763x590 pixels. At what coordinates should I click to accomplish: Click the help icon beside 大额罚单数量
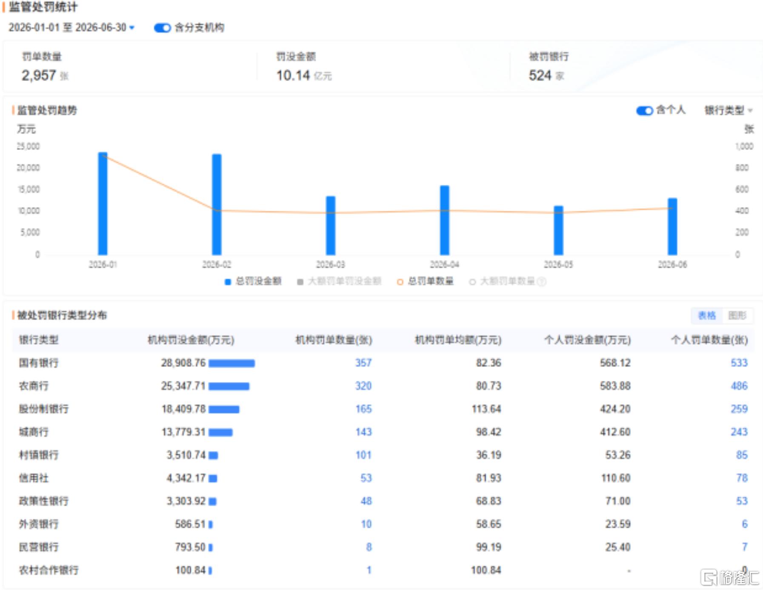(541, 281)
